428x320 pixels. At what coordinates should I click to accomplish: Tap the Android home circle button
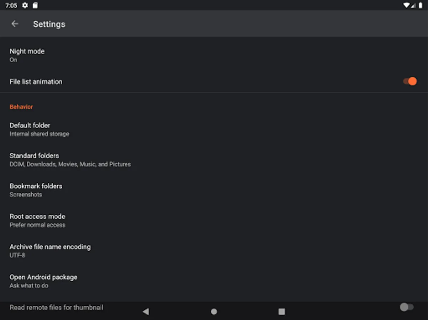(x=214, y=311)
